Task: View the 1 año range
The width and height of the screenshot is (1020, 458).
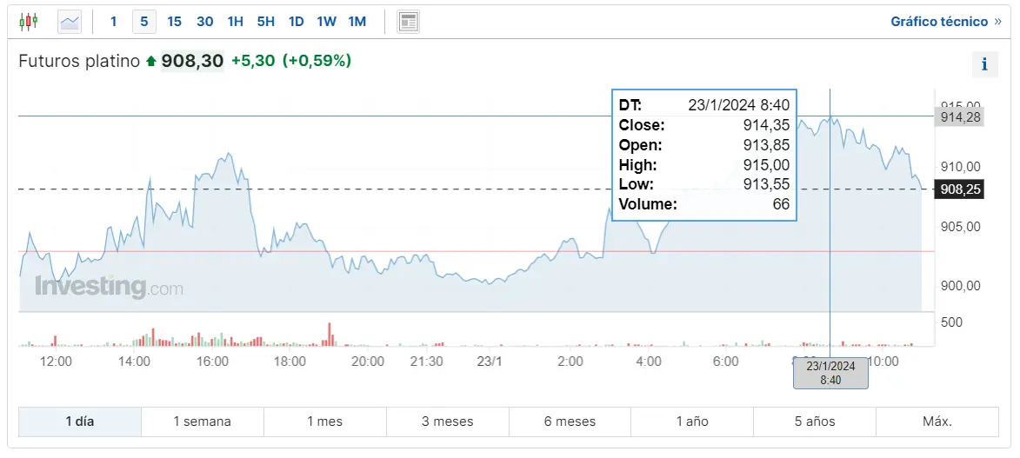Action: point(692,421)
